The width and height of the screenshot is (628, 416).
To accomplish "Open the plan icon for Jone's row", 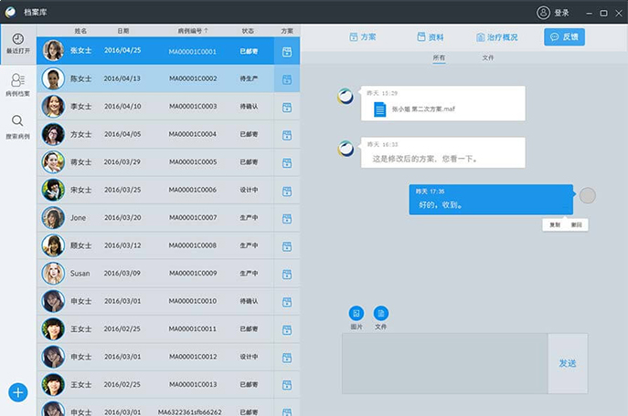I will (x=287, y=218).
